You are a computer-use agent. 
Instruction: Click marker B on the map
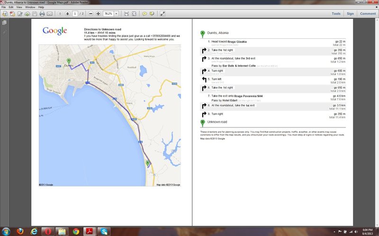(x=148, y=163)
